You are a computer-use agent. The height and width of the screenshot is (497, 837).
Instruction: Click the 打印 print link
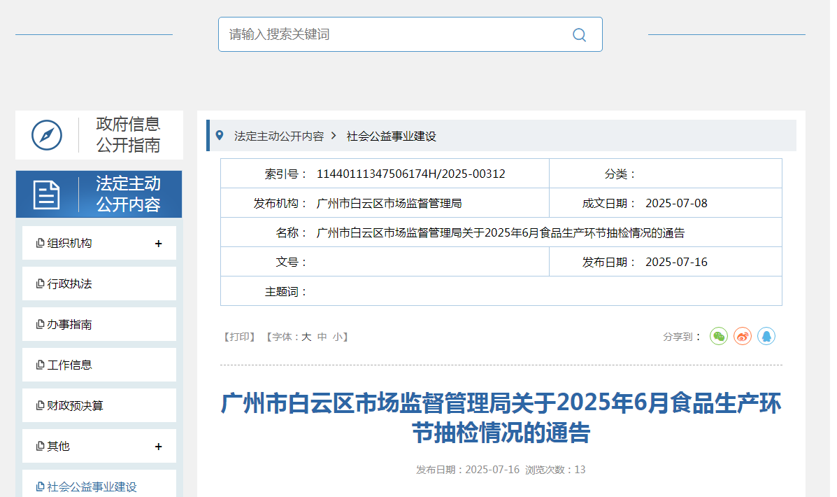pos(238,337)
